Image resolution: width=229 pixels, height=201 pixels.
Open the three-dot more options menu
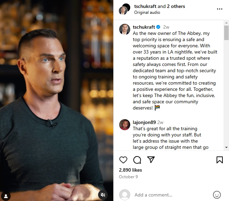pos(220,9)
